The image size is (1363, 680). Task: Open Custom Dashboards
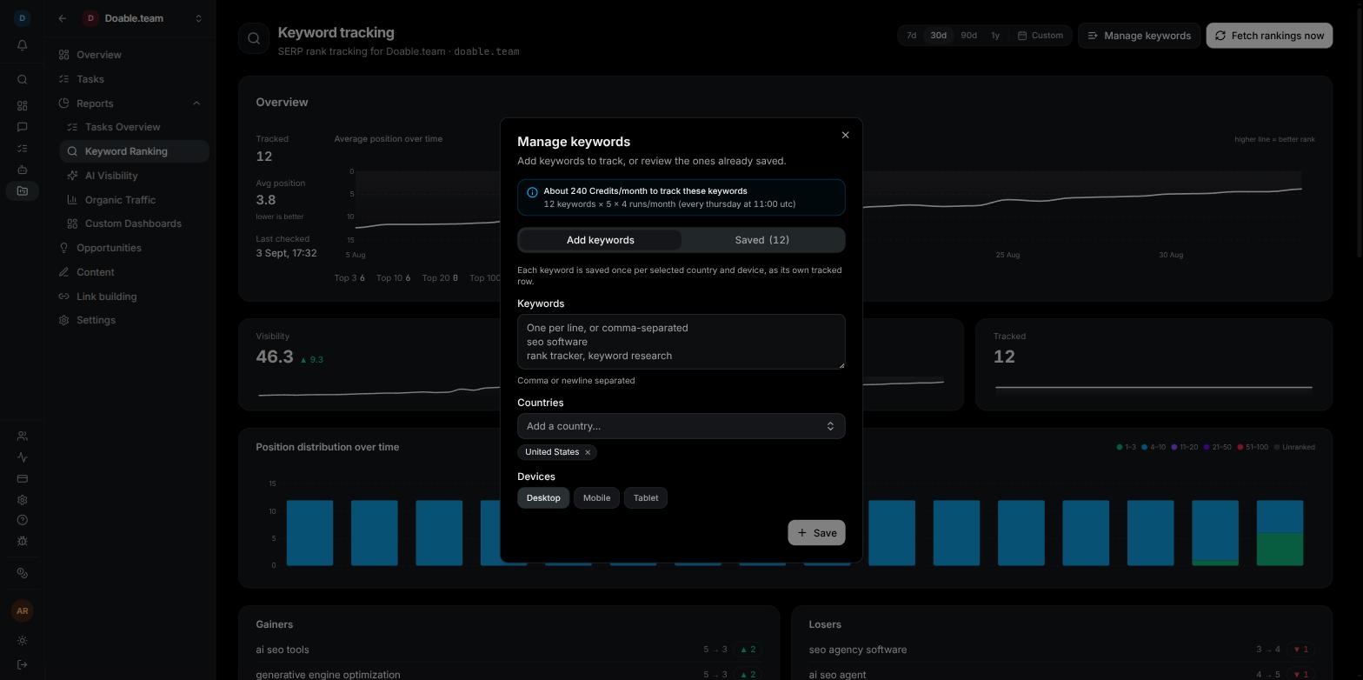click(135, 223)
